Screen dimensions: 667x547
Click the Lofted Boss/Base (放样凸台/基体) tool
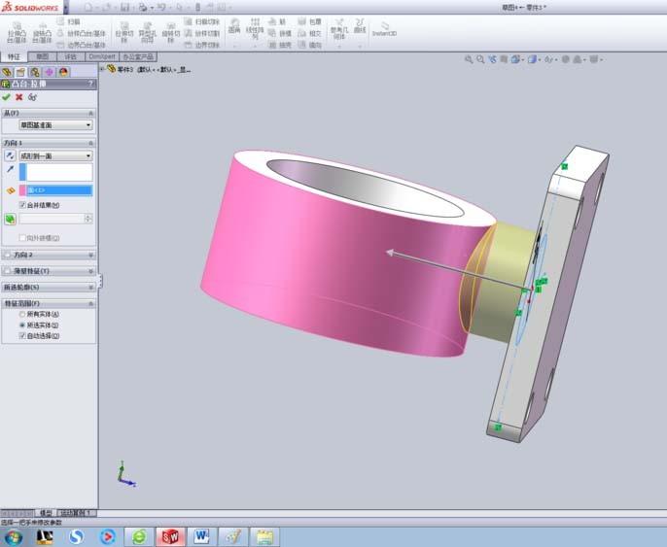[82, 33]
